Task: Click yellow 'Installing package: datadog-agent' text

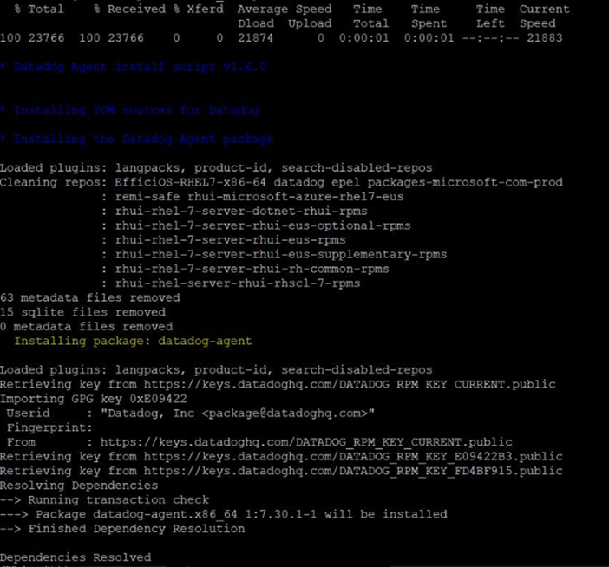Action: (x=133, y=341)
